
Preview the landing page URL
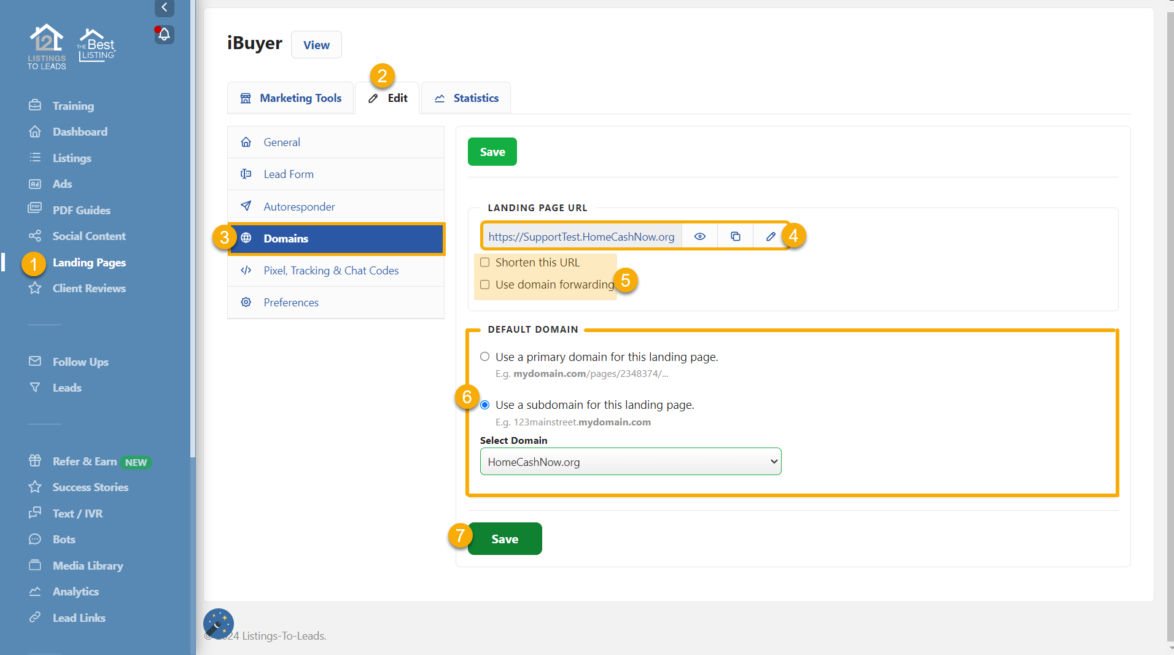point(699,236)
